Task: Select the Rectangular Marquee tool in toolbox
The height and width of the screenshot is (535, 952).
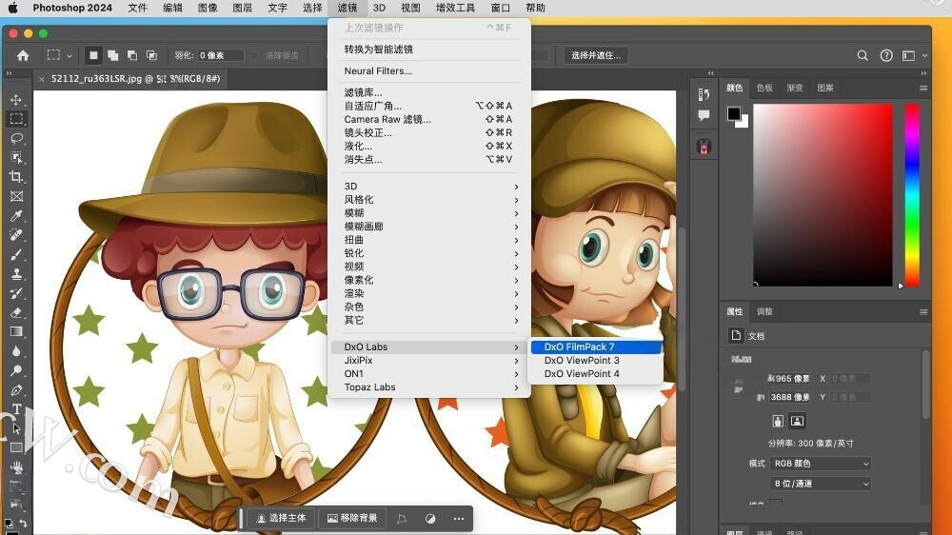Action: click(x=16, y=118)
